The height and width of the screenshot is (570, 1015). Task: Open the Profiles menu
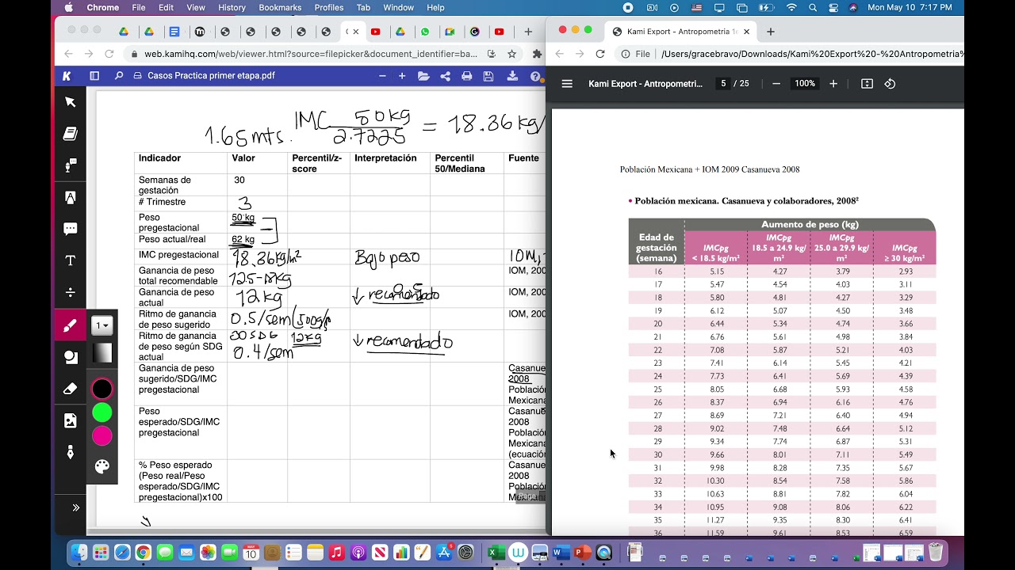(x=329, y=7)
